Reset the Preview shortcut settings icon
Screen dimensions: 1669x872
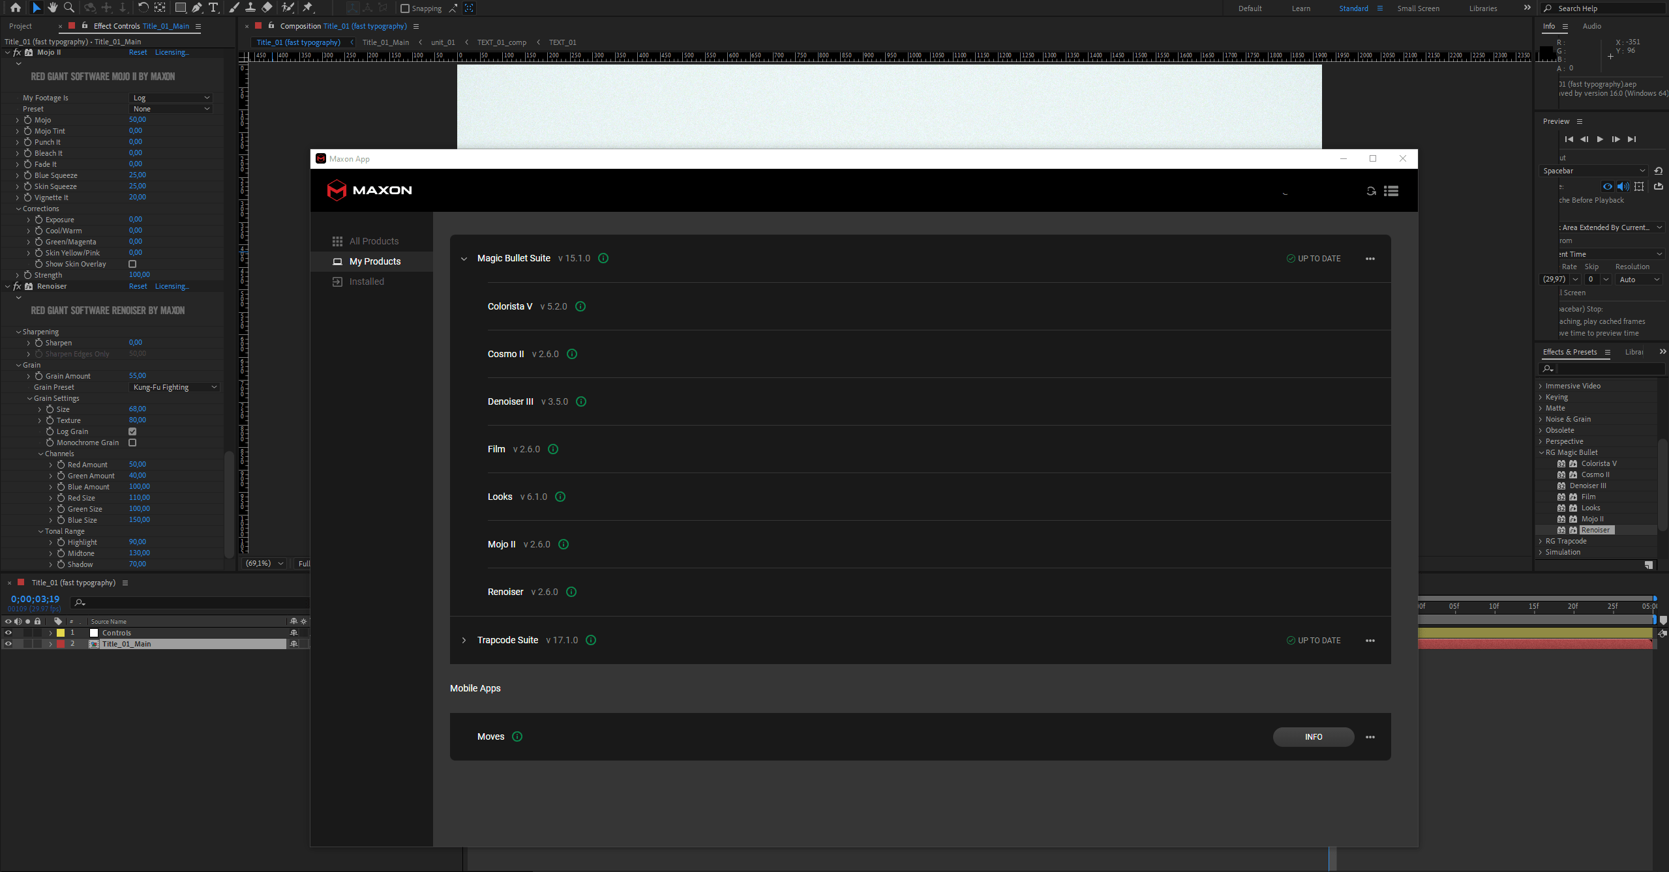1659,171
